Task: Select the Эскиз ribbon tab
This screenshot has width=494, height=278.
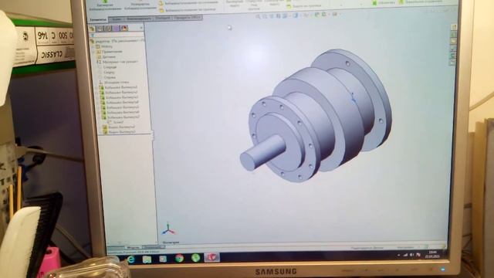Action: click(117, 19)
